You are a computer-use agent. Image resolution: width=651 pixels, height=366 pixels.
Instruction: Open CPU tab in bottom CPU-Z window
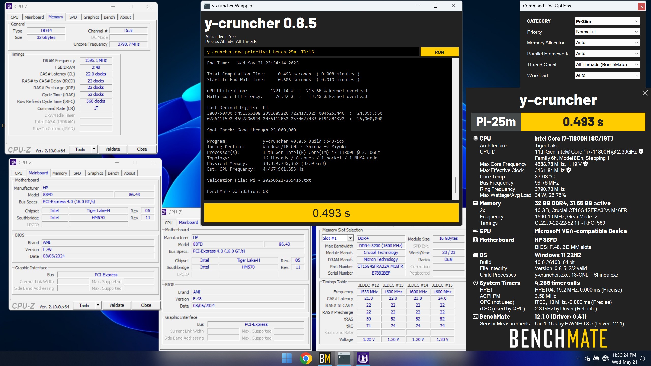pos(169,223)
